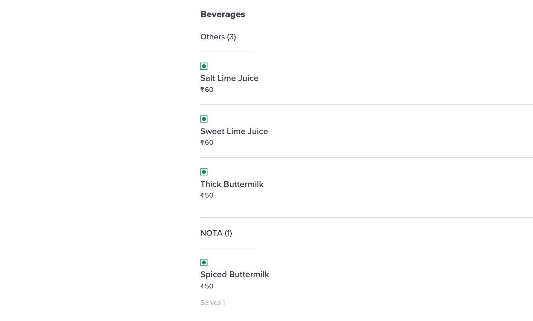The image size is (533, 321).
Task: Click the veg icon above Thick Buttermilk
Action: [x=204, y=172]
